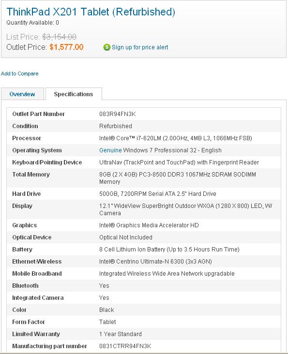Click the Outlet Price $1,577.00 amount
The width and height of the screenshot is (288, 354).
pos(66,47)
